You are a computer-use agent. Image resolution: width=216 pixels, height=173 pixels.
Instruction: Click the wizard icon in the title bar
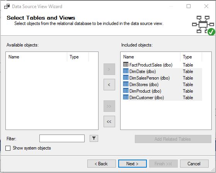7,6
